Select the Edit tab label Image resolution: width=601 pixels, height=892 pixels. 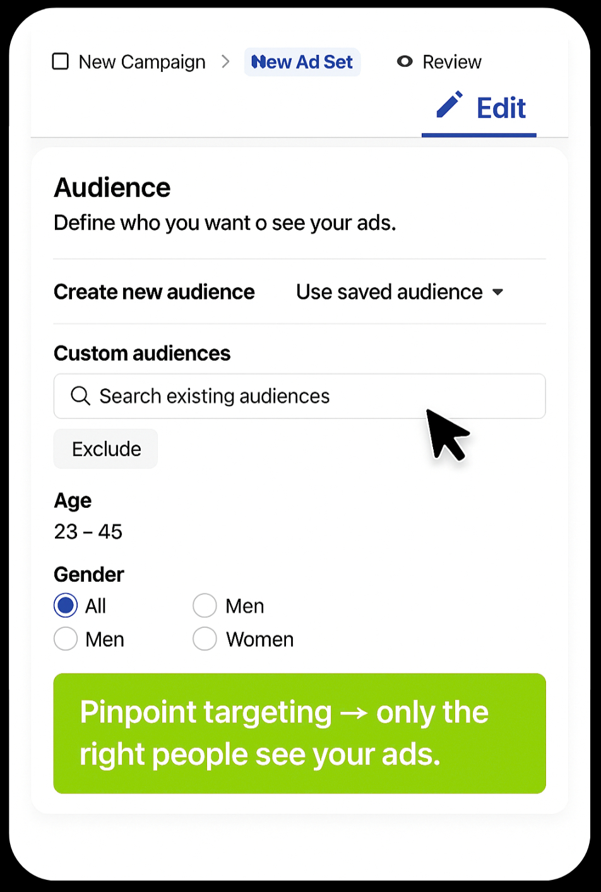501,109
